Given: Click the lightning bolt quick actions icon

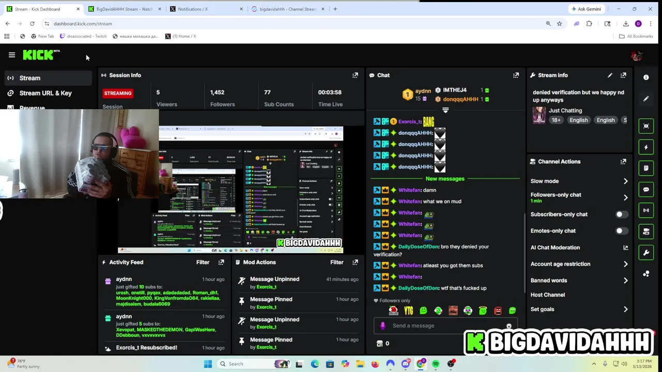Looking at the screenshot, I should coord(646,147).
